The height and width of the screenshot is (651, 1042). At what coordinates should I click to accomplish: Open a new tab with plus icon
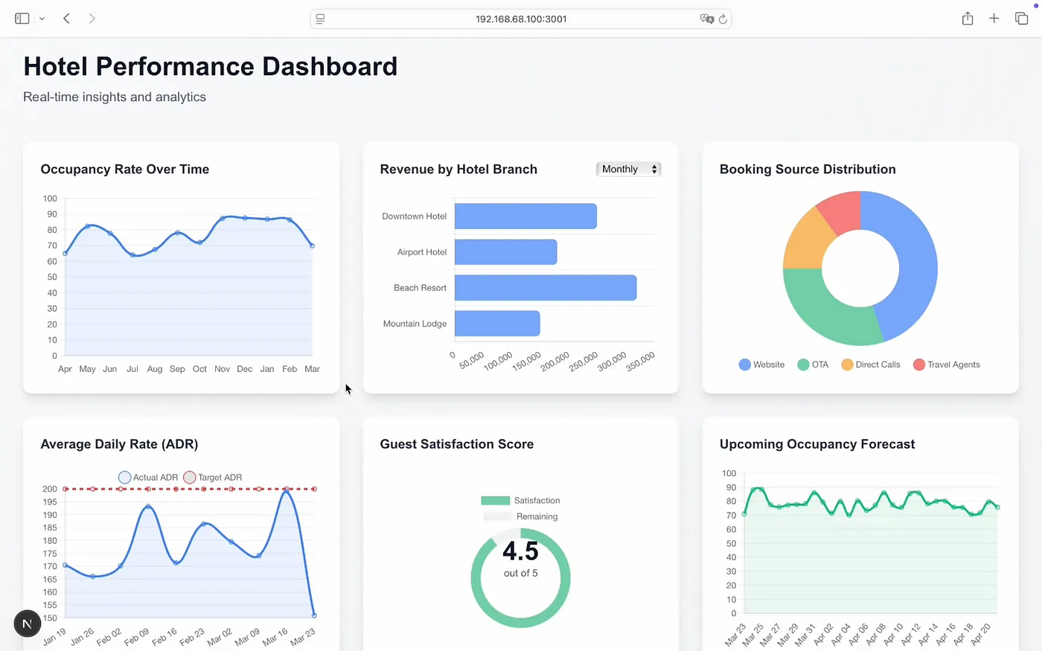pos(994,19)
